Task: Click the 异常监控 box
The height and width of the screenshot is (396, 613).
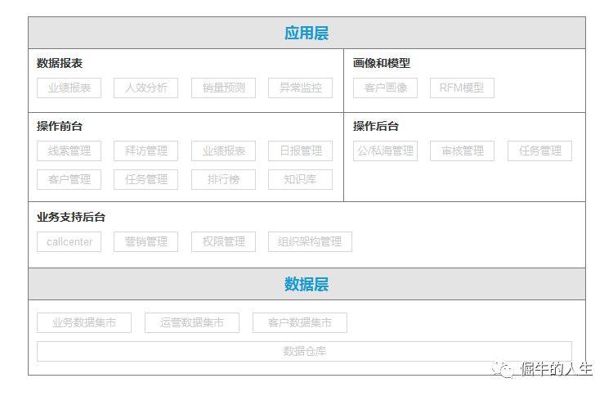Action: click(x=300, y=88)
